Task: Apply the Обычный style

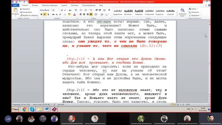Action: (149, 12)
